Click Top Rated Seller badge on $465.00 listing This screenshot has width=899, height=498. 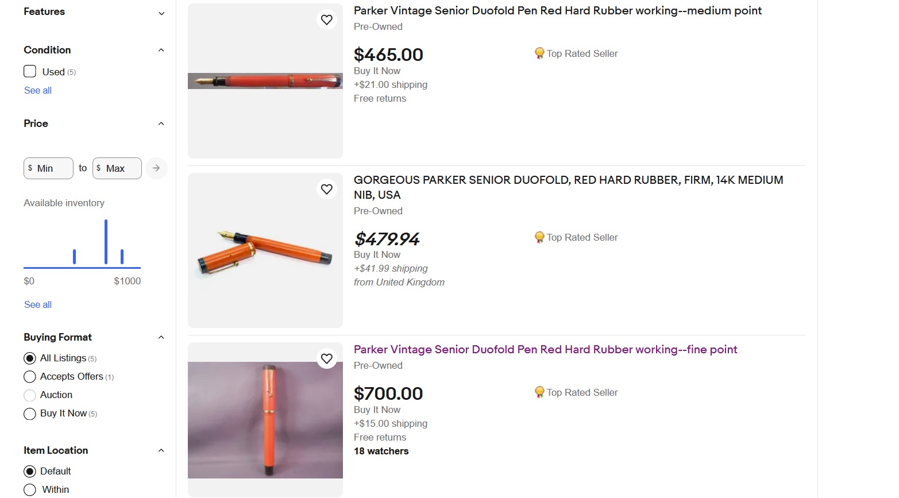(576, 53)
